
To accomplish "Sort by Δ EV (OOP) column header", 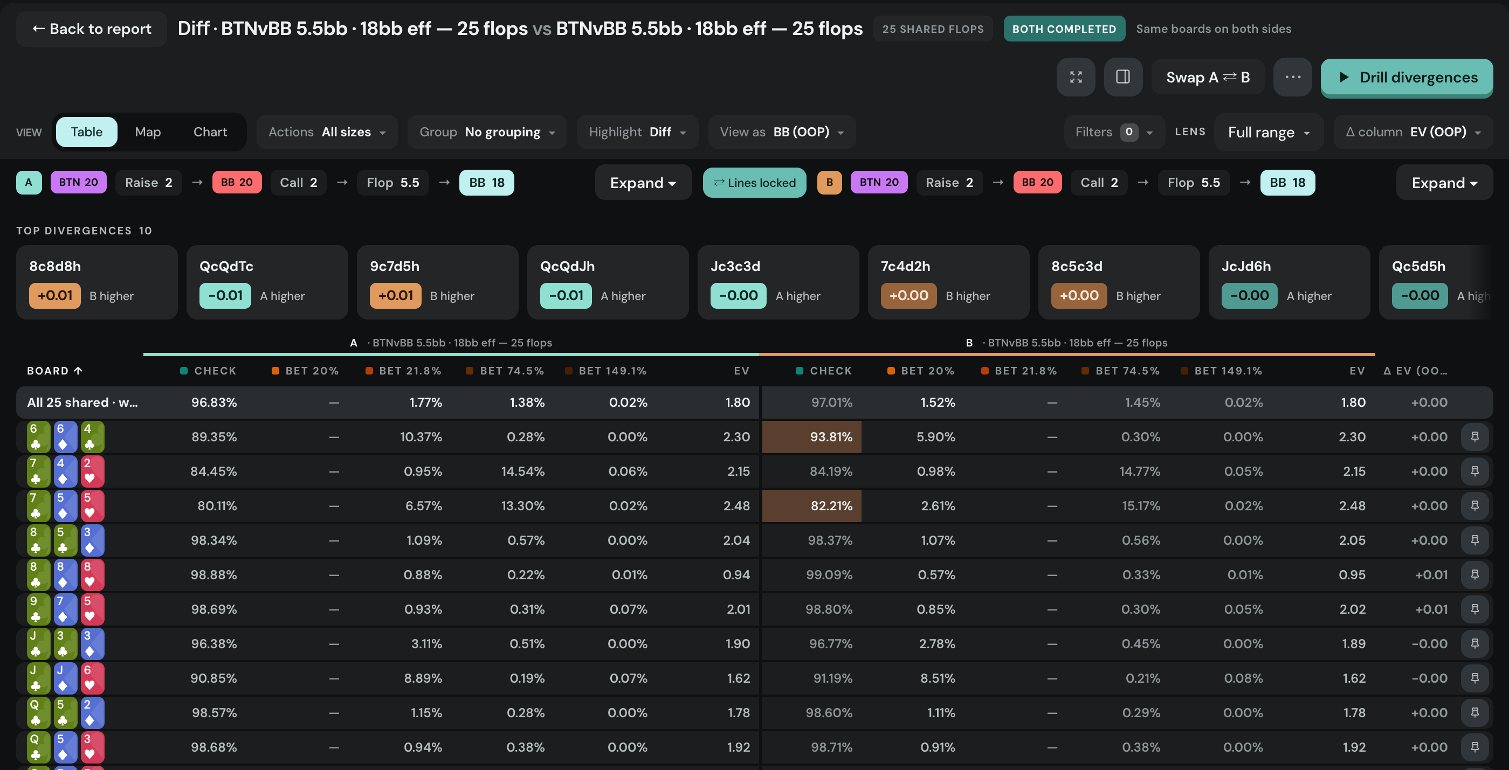I will click(1415, 371).
